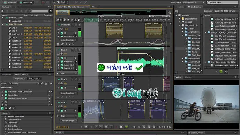Click the video preview thumbnail
Screen dimensions: 240x135
point(207,104)
